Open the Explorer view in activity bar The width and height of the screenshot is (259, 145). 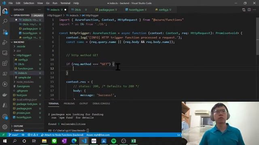(5, 11)
